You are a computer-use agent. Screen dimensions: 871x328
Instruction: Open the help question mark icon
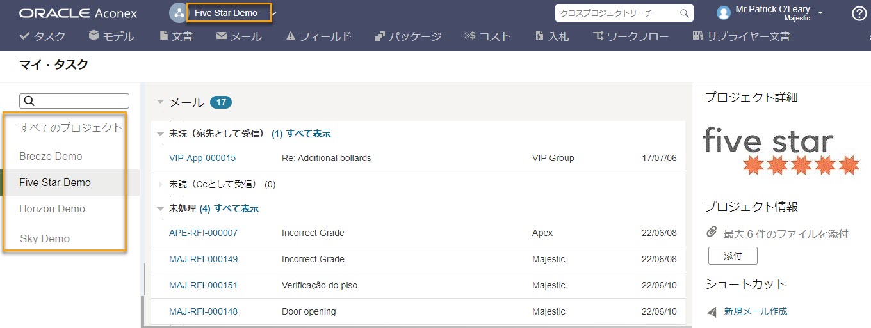pyautogui.click(x=859, y=13)
